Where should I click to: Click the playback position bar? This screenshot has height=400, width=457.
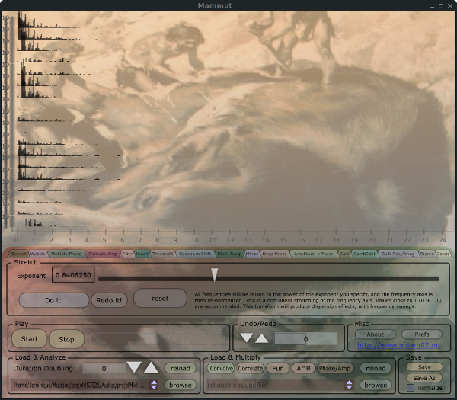[x=159, y=339]
